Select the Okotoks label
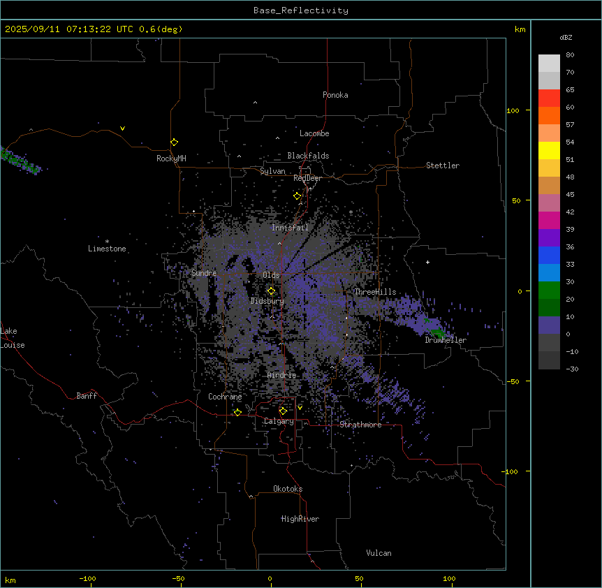The image size is (602, 588). 288,489
